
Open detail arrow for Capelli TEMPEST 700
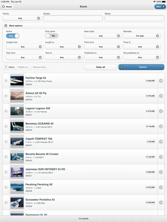point(161,142)
